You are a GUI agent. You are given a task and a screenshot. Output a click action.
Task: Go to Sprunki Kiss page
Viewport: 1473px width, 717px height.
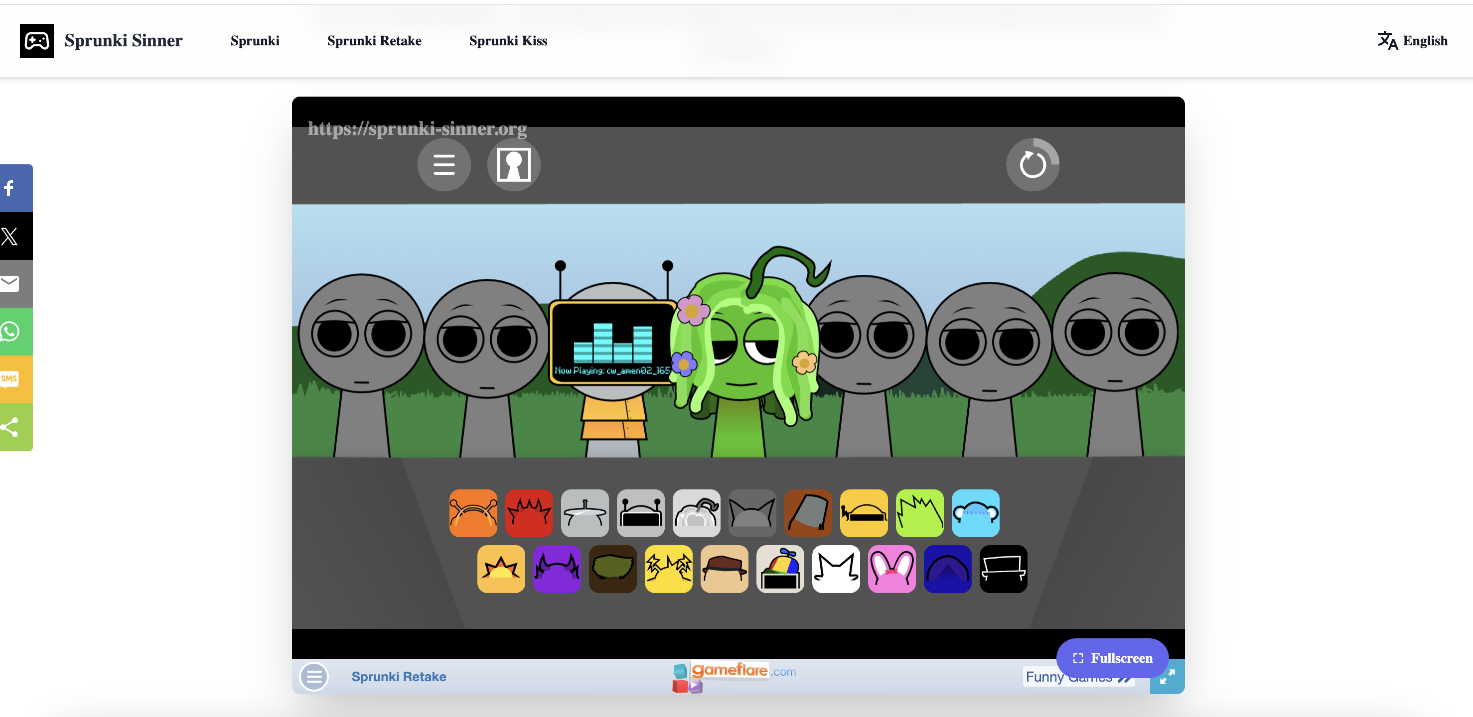[508, 40]
